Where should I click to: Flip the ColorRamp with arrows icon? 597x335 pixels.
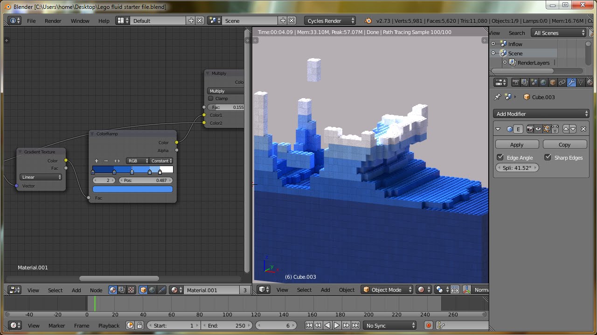tap(117, 161)
